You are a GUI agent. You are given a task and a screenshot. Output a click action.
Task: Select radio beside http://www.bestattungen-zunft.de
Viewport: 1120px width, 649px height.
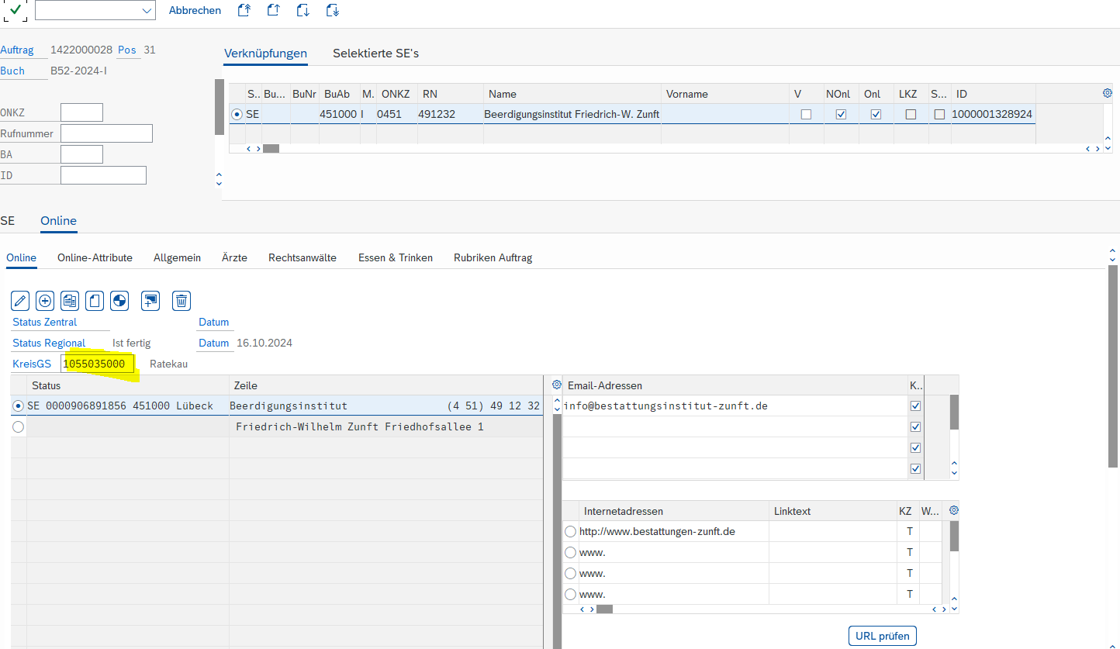point(570,531)
